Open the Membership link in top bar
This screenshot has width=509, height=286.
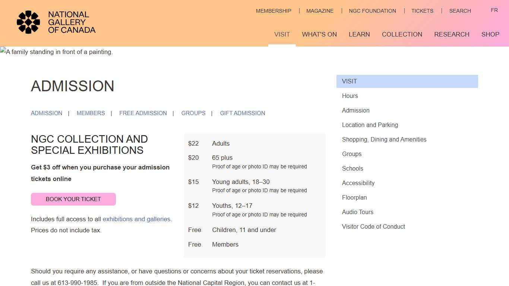(x=273, y=11)
